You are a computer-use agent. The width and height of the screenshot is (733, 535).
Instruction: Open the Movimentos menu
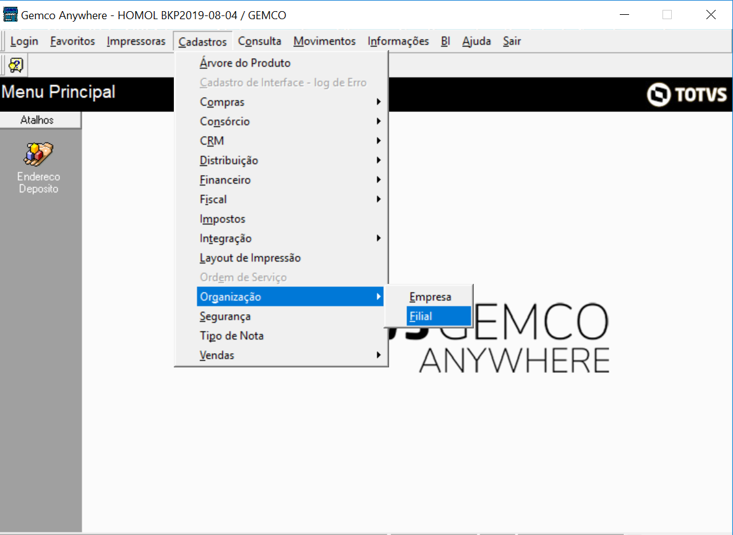pos(324,41)
